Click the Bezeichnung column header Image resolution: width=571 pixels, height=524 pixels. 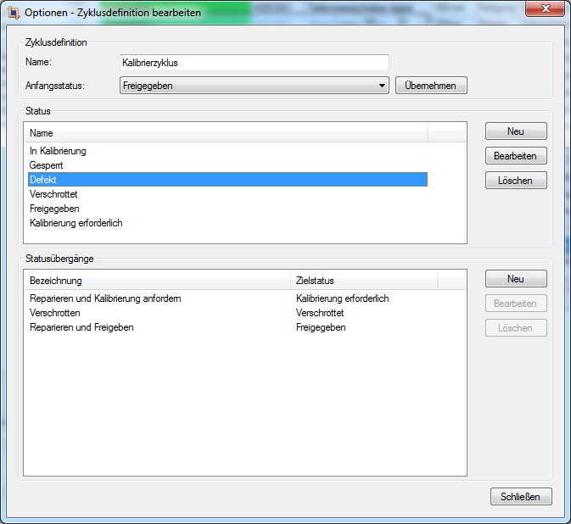[156, 281]
